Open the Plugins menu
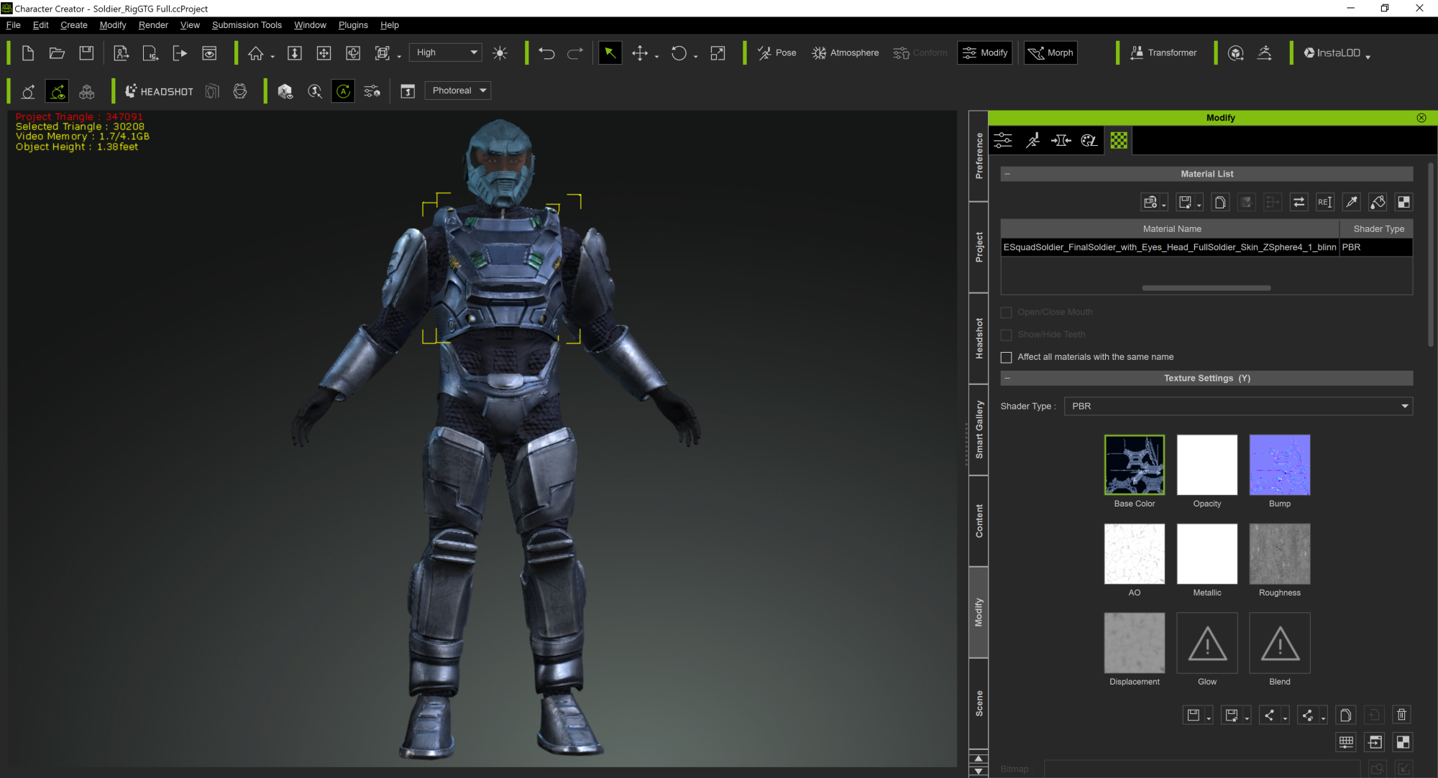This screenshot has height=778, width=1438. tap(353, 25)
